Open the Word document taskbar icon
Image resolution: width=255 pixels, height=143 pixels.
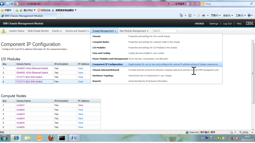[x=74, y=138]
